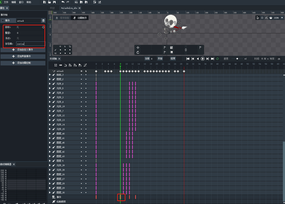Image resolution: width=285 pixels, height=204 pixels.
Task: Click the open folder icon in toolbar
Action: coord(50,2)
